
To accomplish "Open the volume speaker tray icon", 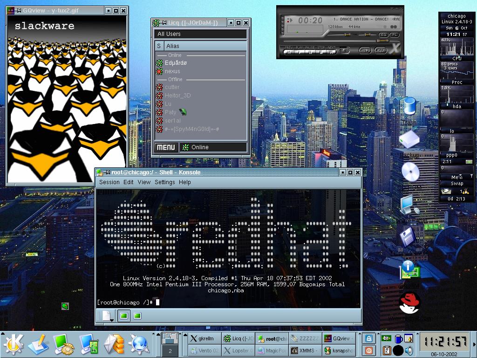I will 409,351.
